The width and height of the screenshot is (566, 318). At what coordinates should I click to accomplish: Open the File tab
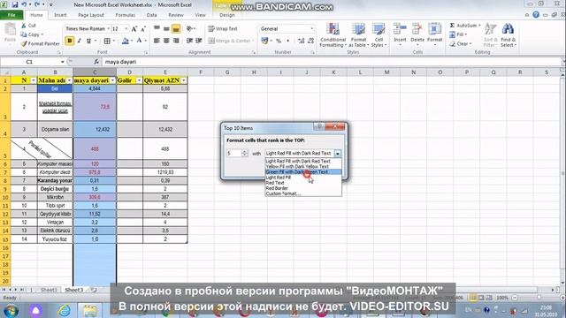(x=11, y=15)
